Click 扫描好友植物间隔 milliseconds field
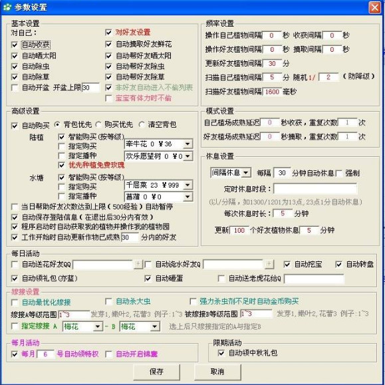 coord(272,92)
